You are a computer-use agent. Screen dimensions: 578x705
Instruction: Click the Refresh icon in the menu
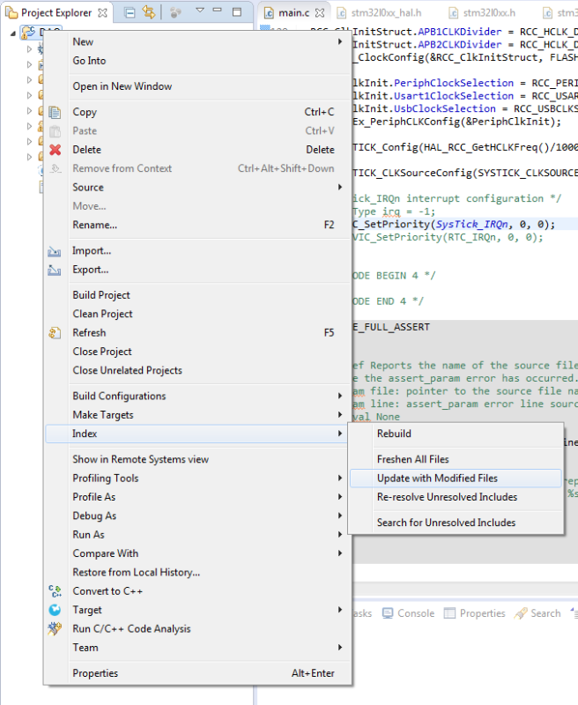(55, 333)
